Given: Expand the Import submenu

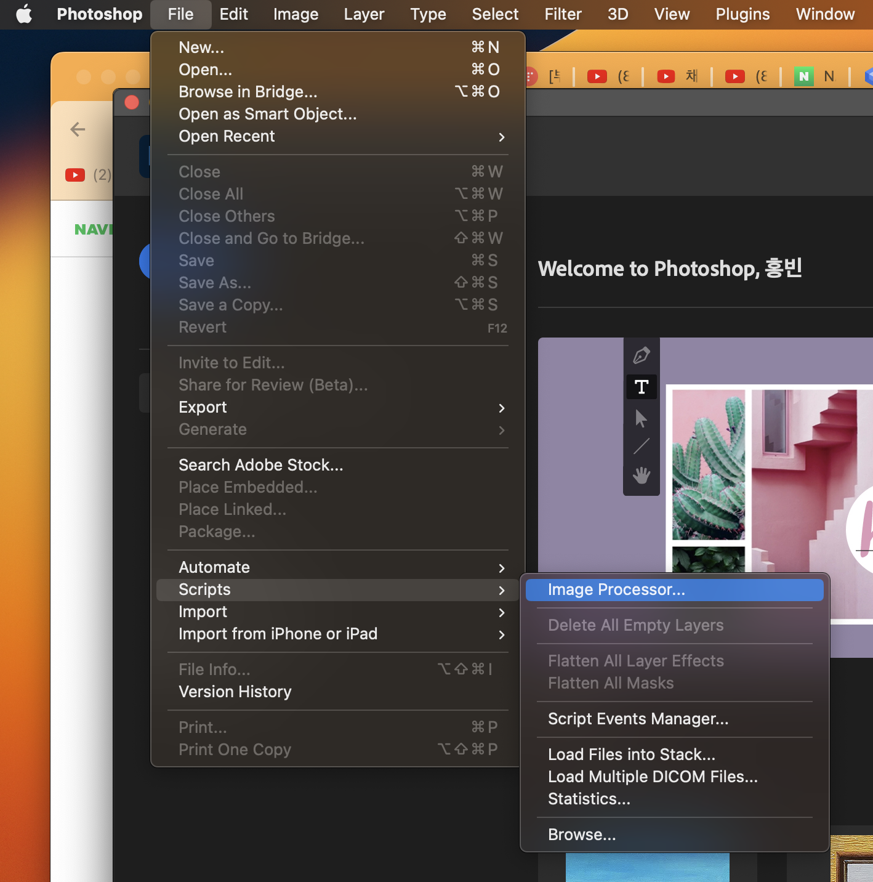Looking at the screenshot, I should coord(338,612).
